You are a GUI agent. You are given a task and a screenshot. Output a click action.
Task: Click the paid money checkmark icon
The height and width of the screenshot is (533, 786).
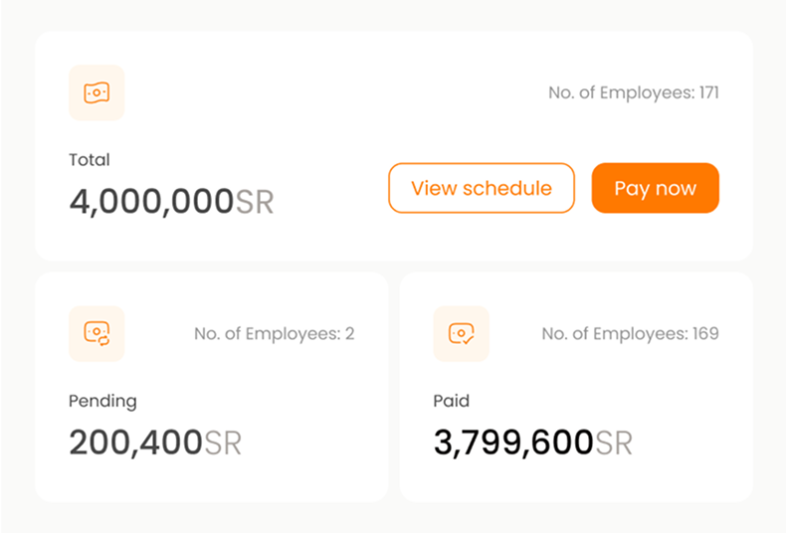tap(462, 334)
